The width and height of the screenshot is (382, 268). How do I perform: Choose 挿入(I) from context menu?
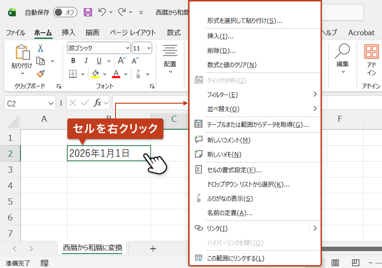tap(255, 36)
